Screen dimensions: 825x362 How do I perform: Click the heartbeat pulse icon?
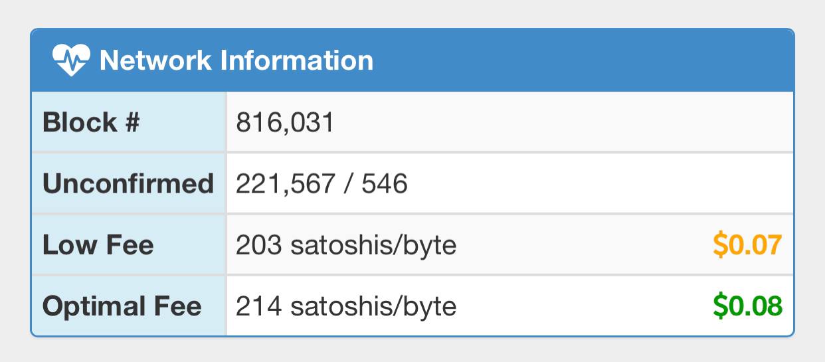70,60
